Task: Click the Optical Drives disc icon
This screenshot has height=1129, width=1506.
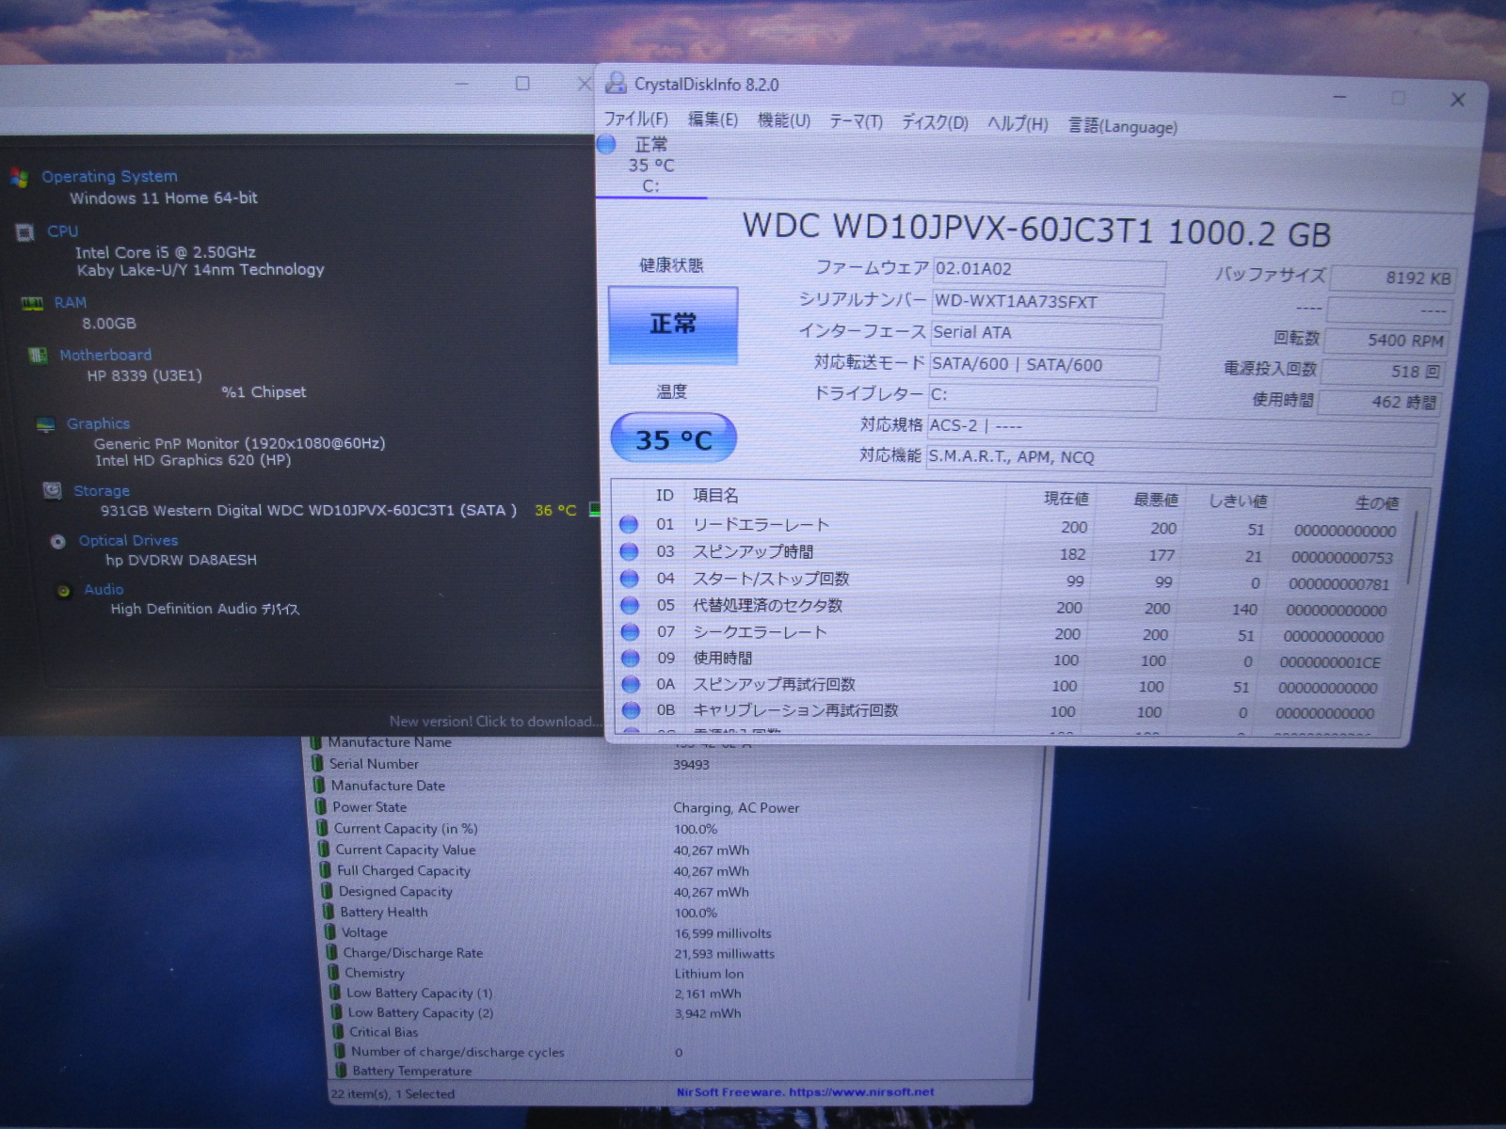Action: point(58,541)
